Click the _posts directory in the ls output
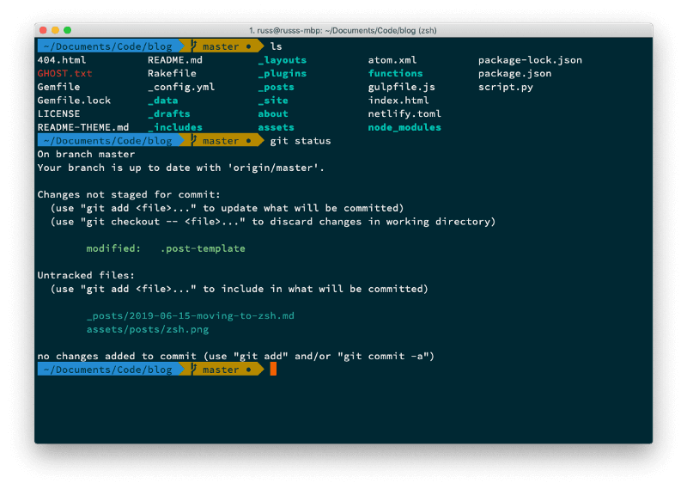 (276, 87)
